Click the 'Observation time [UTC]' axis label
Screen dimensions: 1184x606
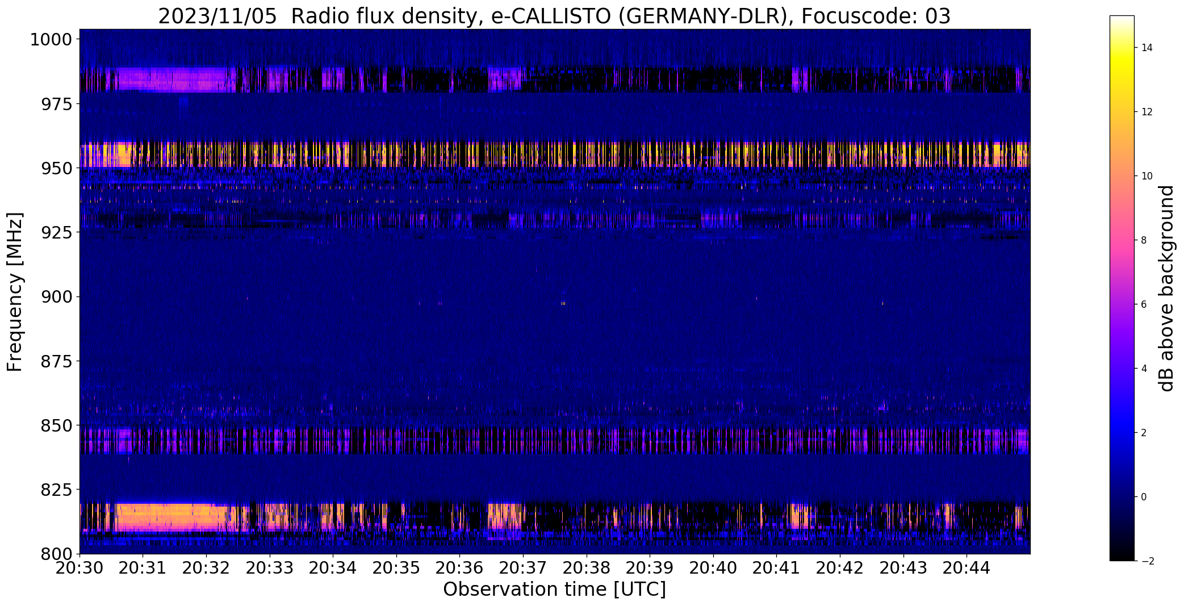(x=554, y=590)
